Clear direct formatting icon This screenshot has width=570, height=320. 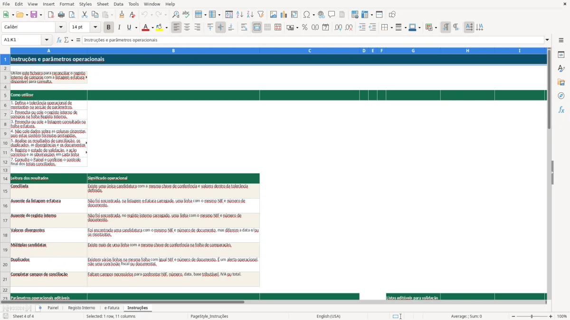point(132,15)
